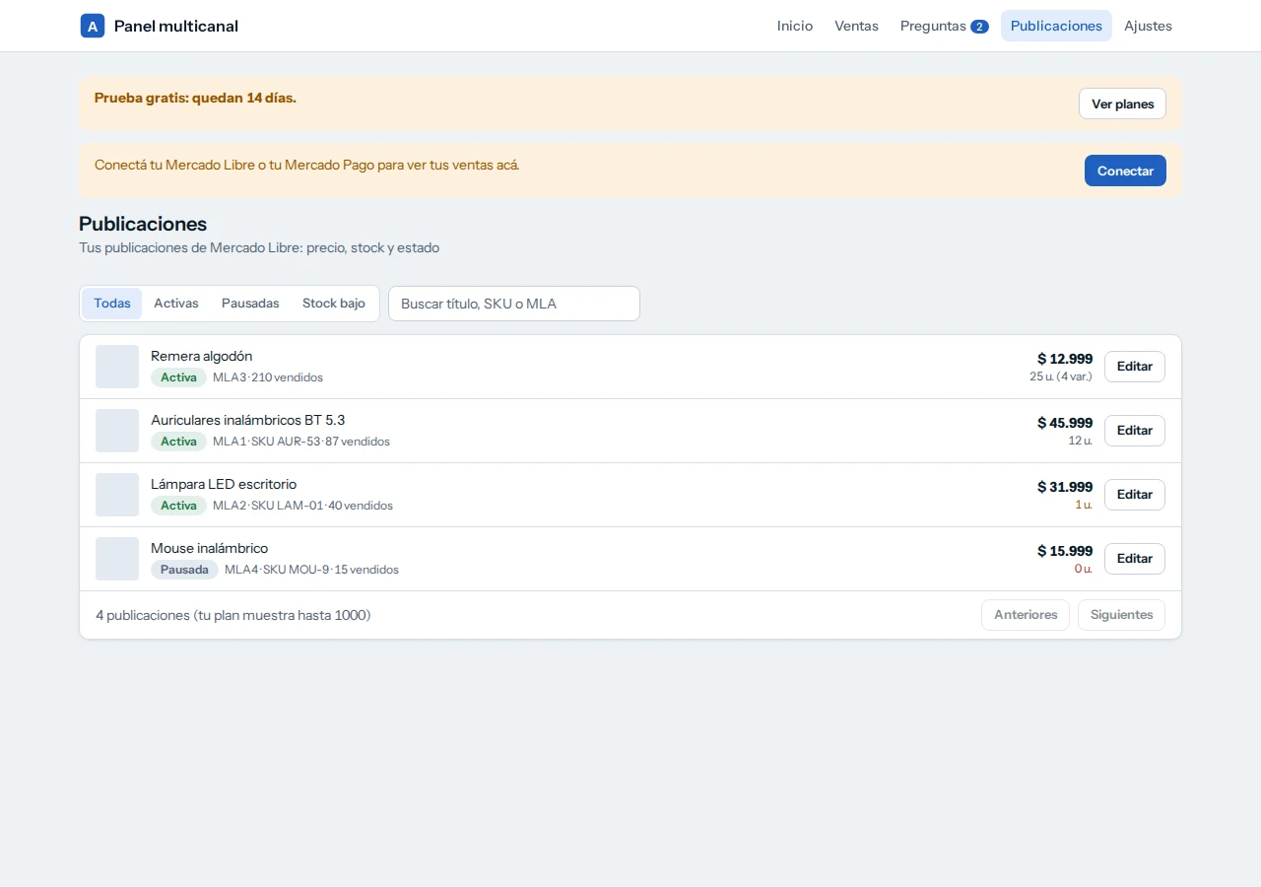Open the Ventas nav item
Viewport: 1261px width, 887px height.
point(856,26)
